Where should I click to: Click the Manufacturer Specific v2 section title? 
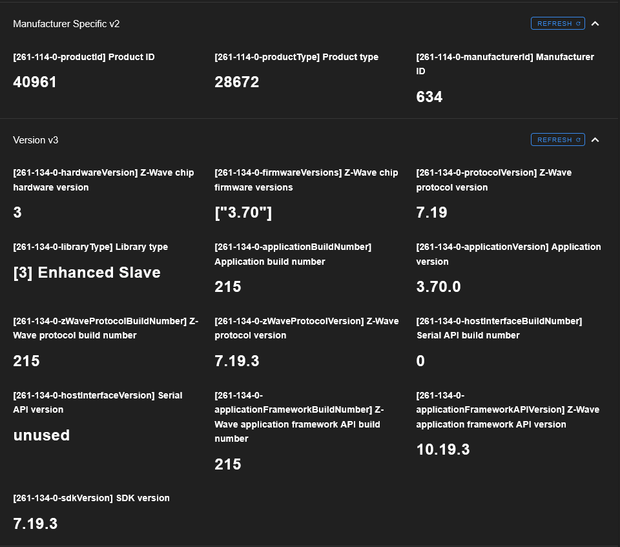point(66,24)
